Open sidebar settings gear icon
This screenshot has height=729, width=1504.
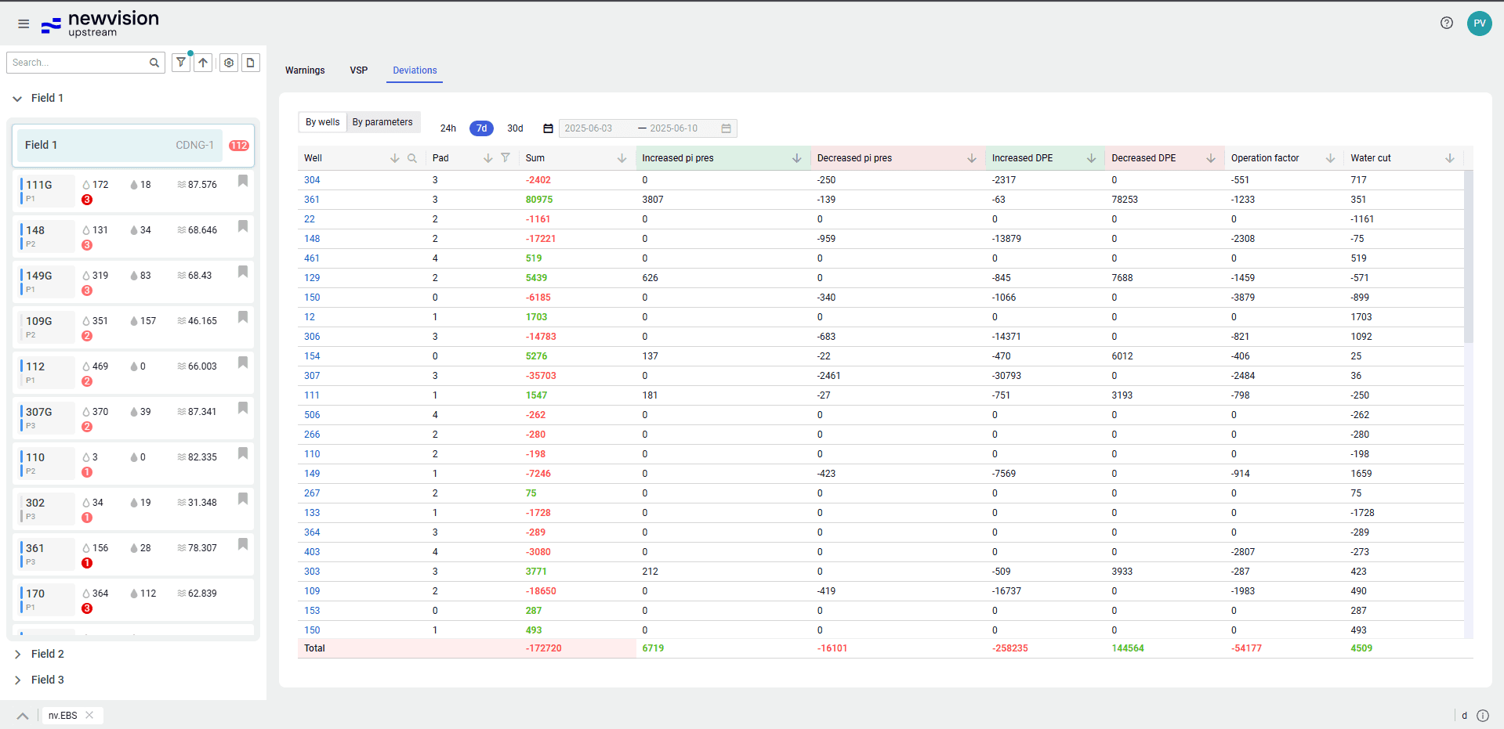pos(229,63)
